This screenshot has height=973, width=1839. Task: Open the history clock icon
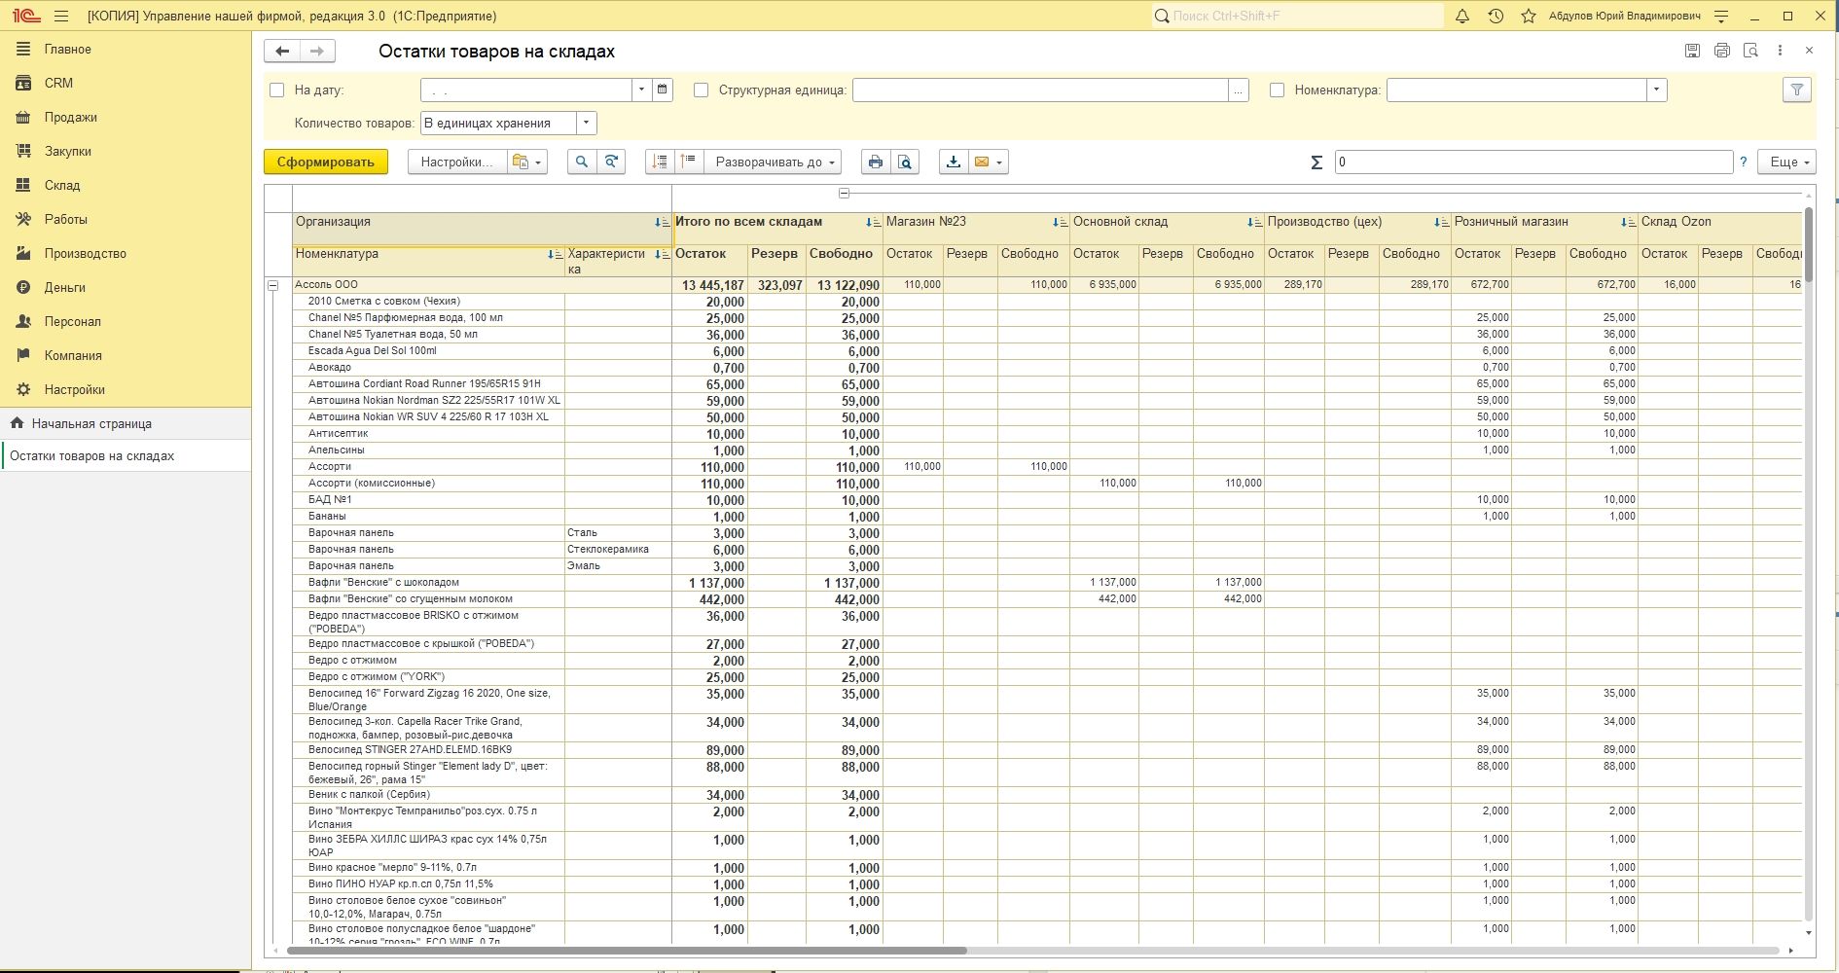point(1496,16)
